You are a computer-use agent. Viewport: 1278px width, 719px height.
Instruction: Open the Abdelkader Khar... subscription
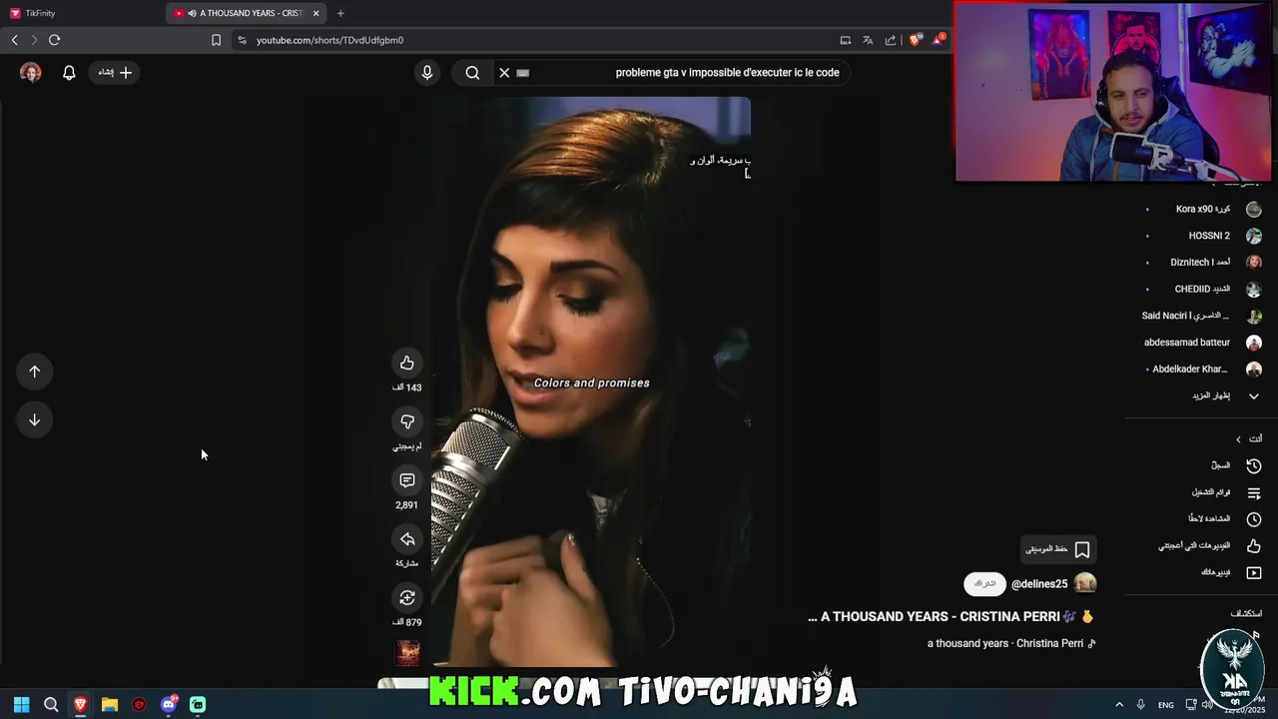pyautogui.click(x=1202, y=368)
